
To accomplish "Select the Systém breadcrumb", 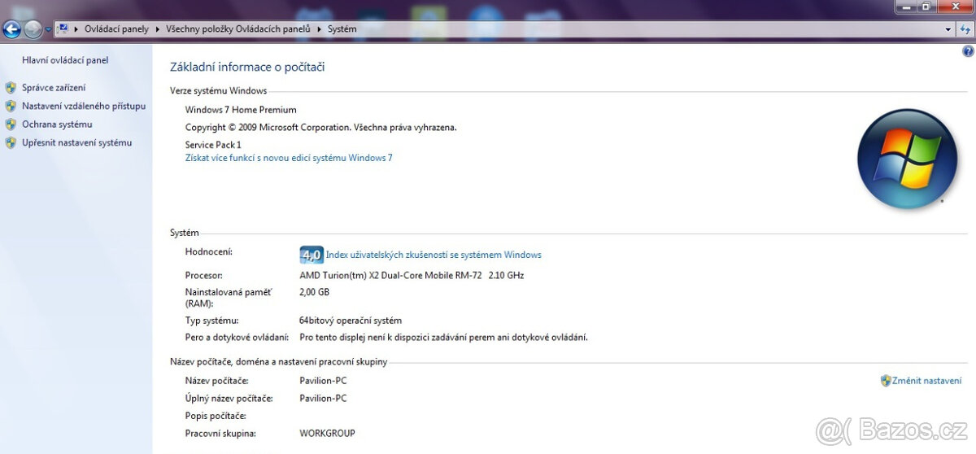I will click(x=342, y=29).
